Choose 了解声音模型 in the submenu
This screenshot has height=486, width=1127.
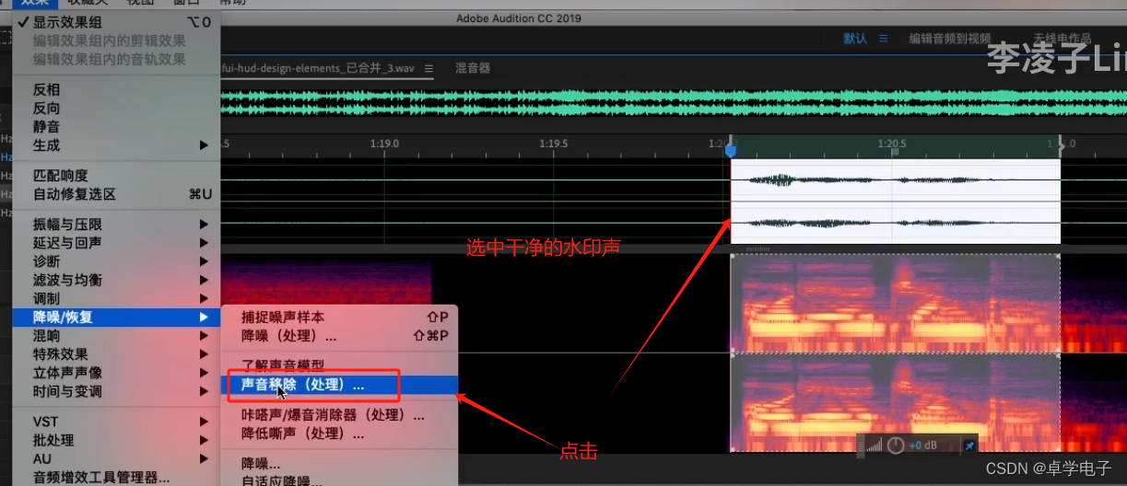340,366
